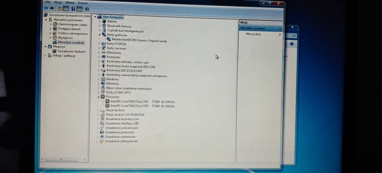
Task: Click the Karty sieciowe network icon
Action: point(103,48)
